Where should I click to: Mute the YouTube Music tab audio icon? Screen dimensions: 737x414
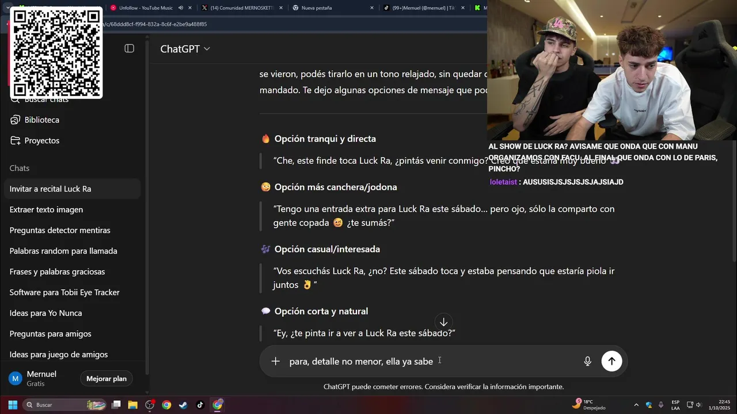click(x=181, y=8)
